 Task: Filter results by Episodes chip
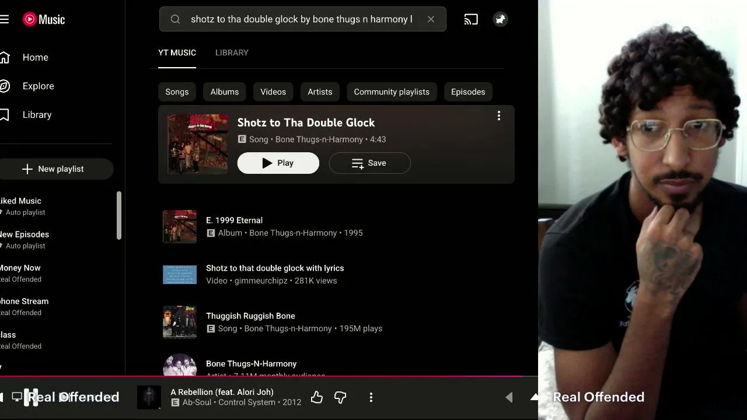click(468, 92)
